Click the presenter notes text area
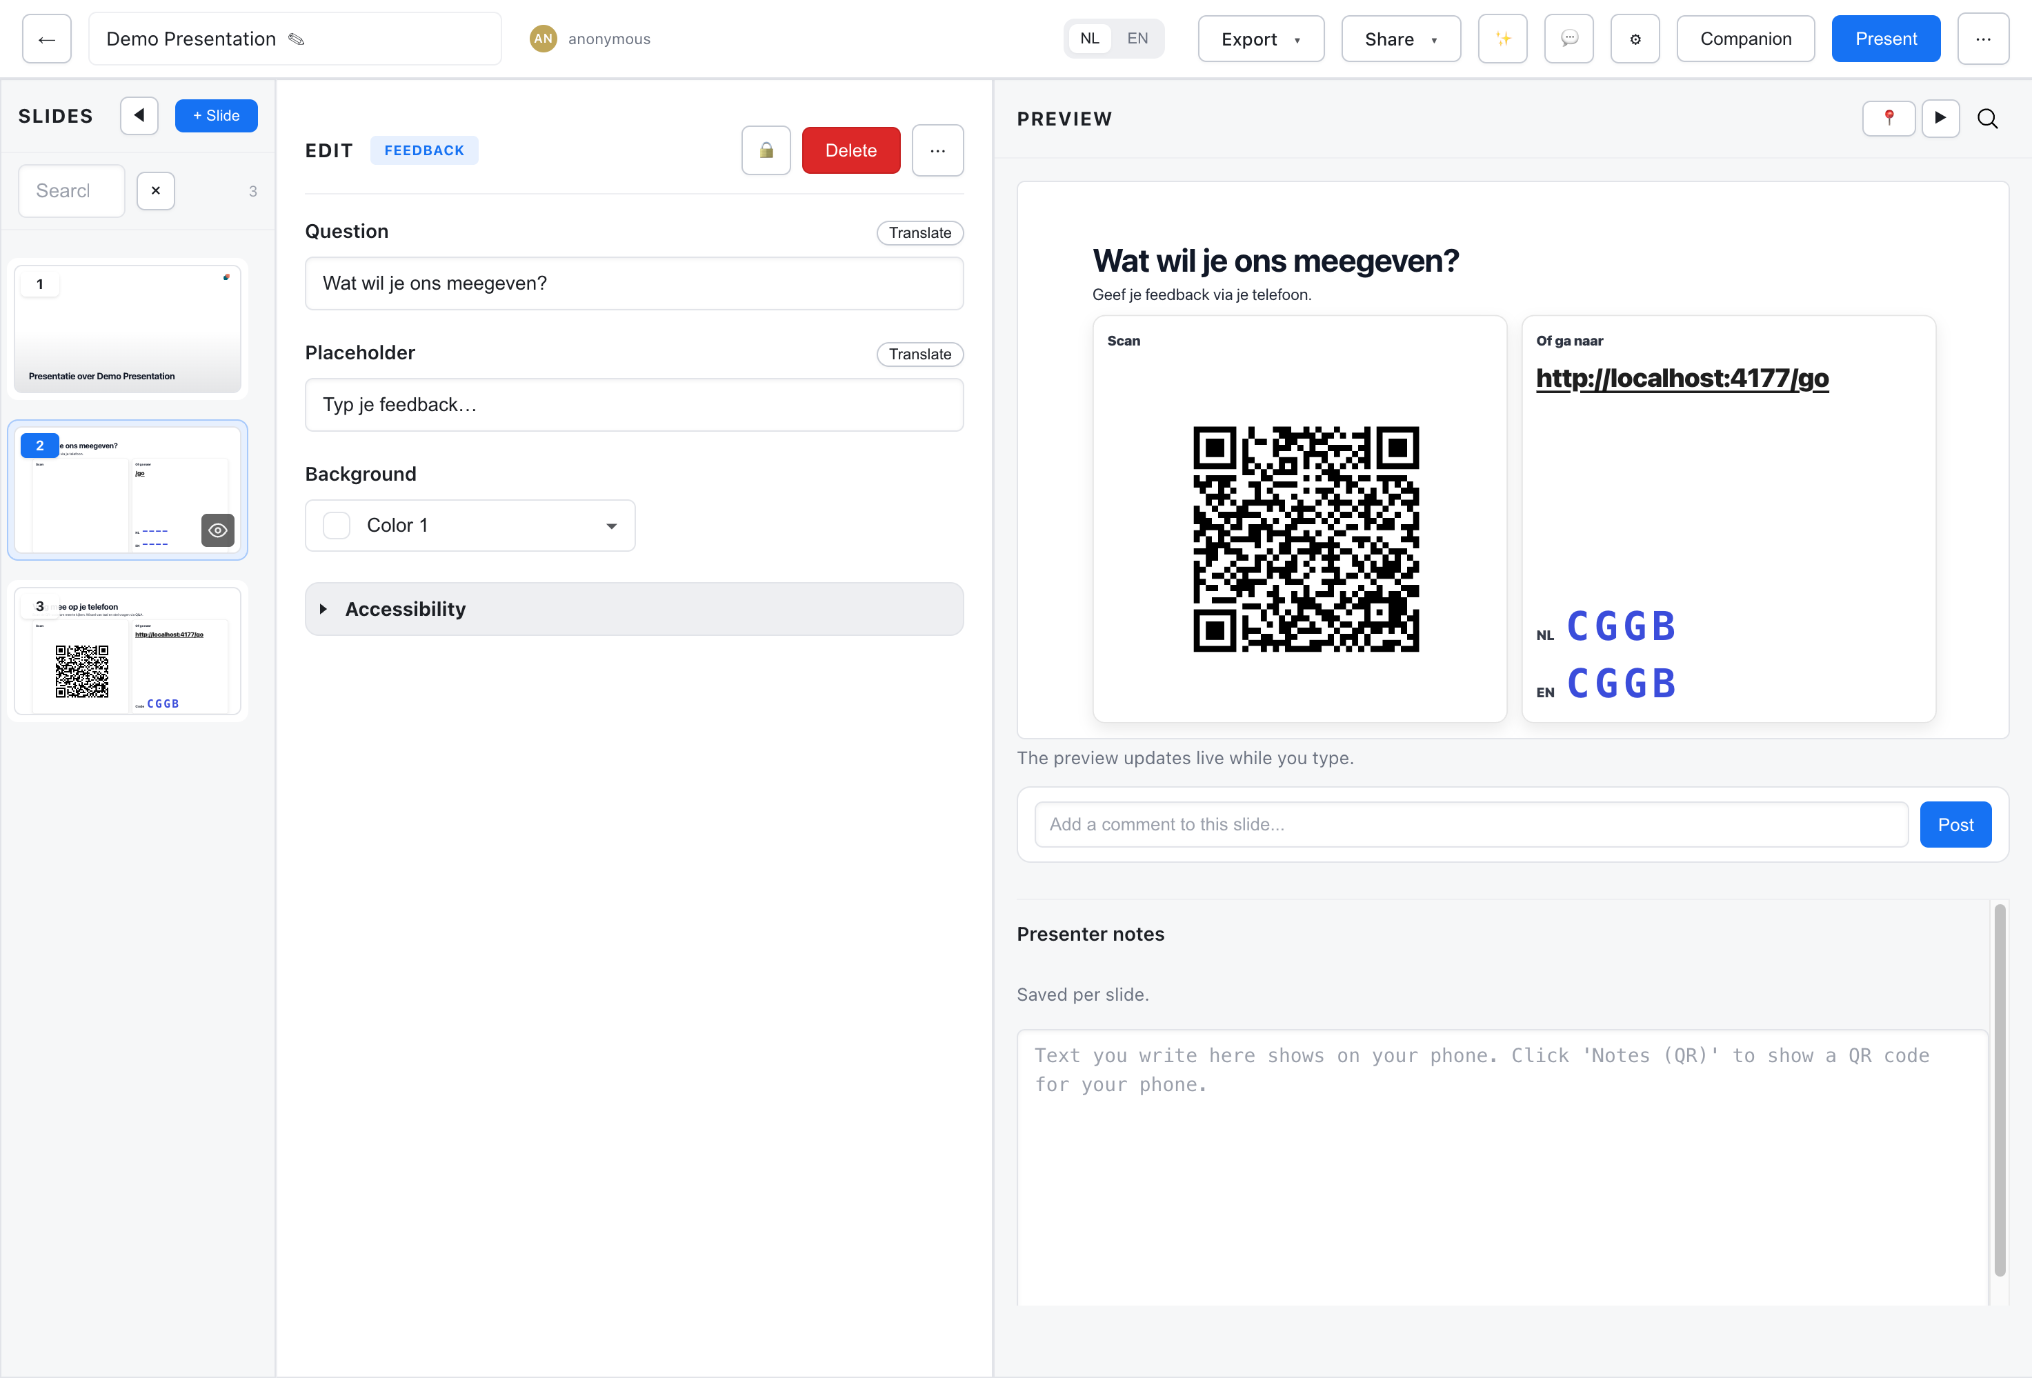 [x=1502, y=1167]
